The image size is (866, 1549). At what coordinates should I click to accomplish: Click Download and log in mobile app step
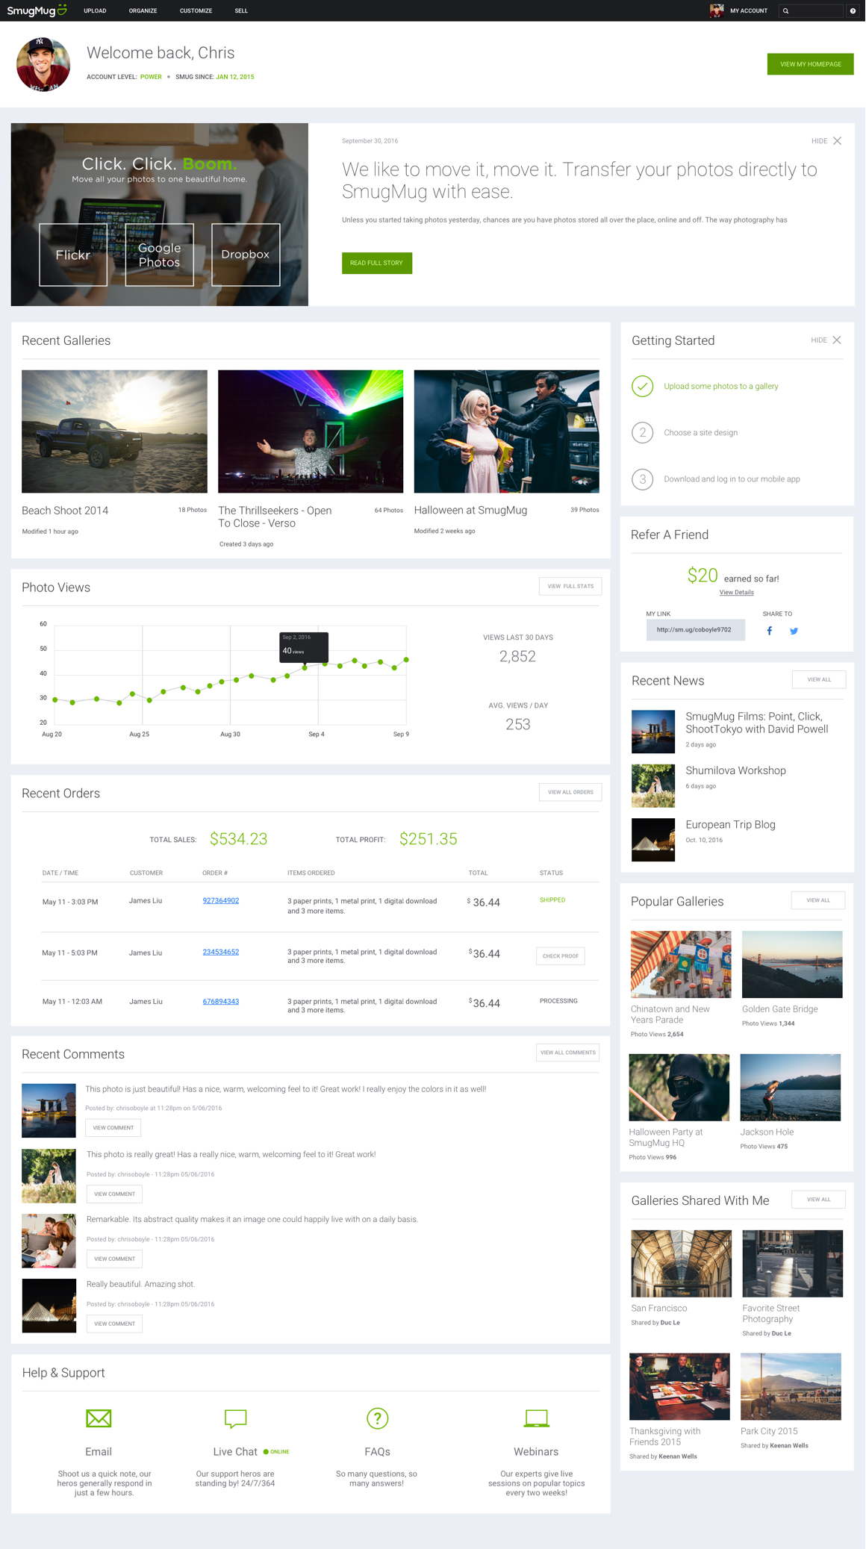click(x=732, y=479)
